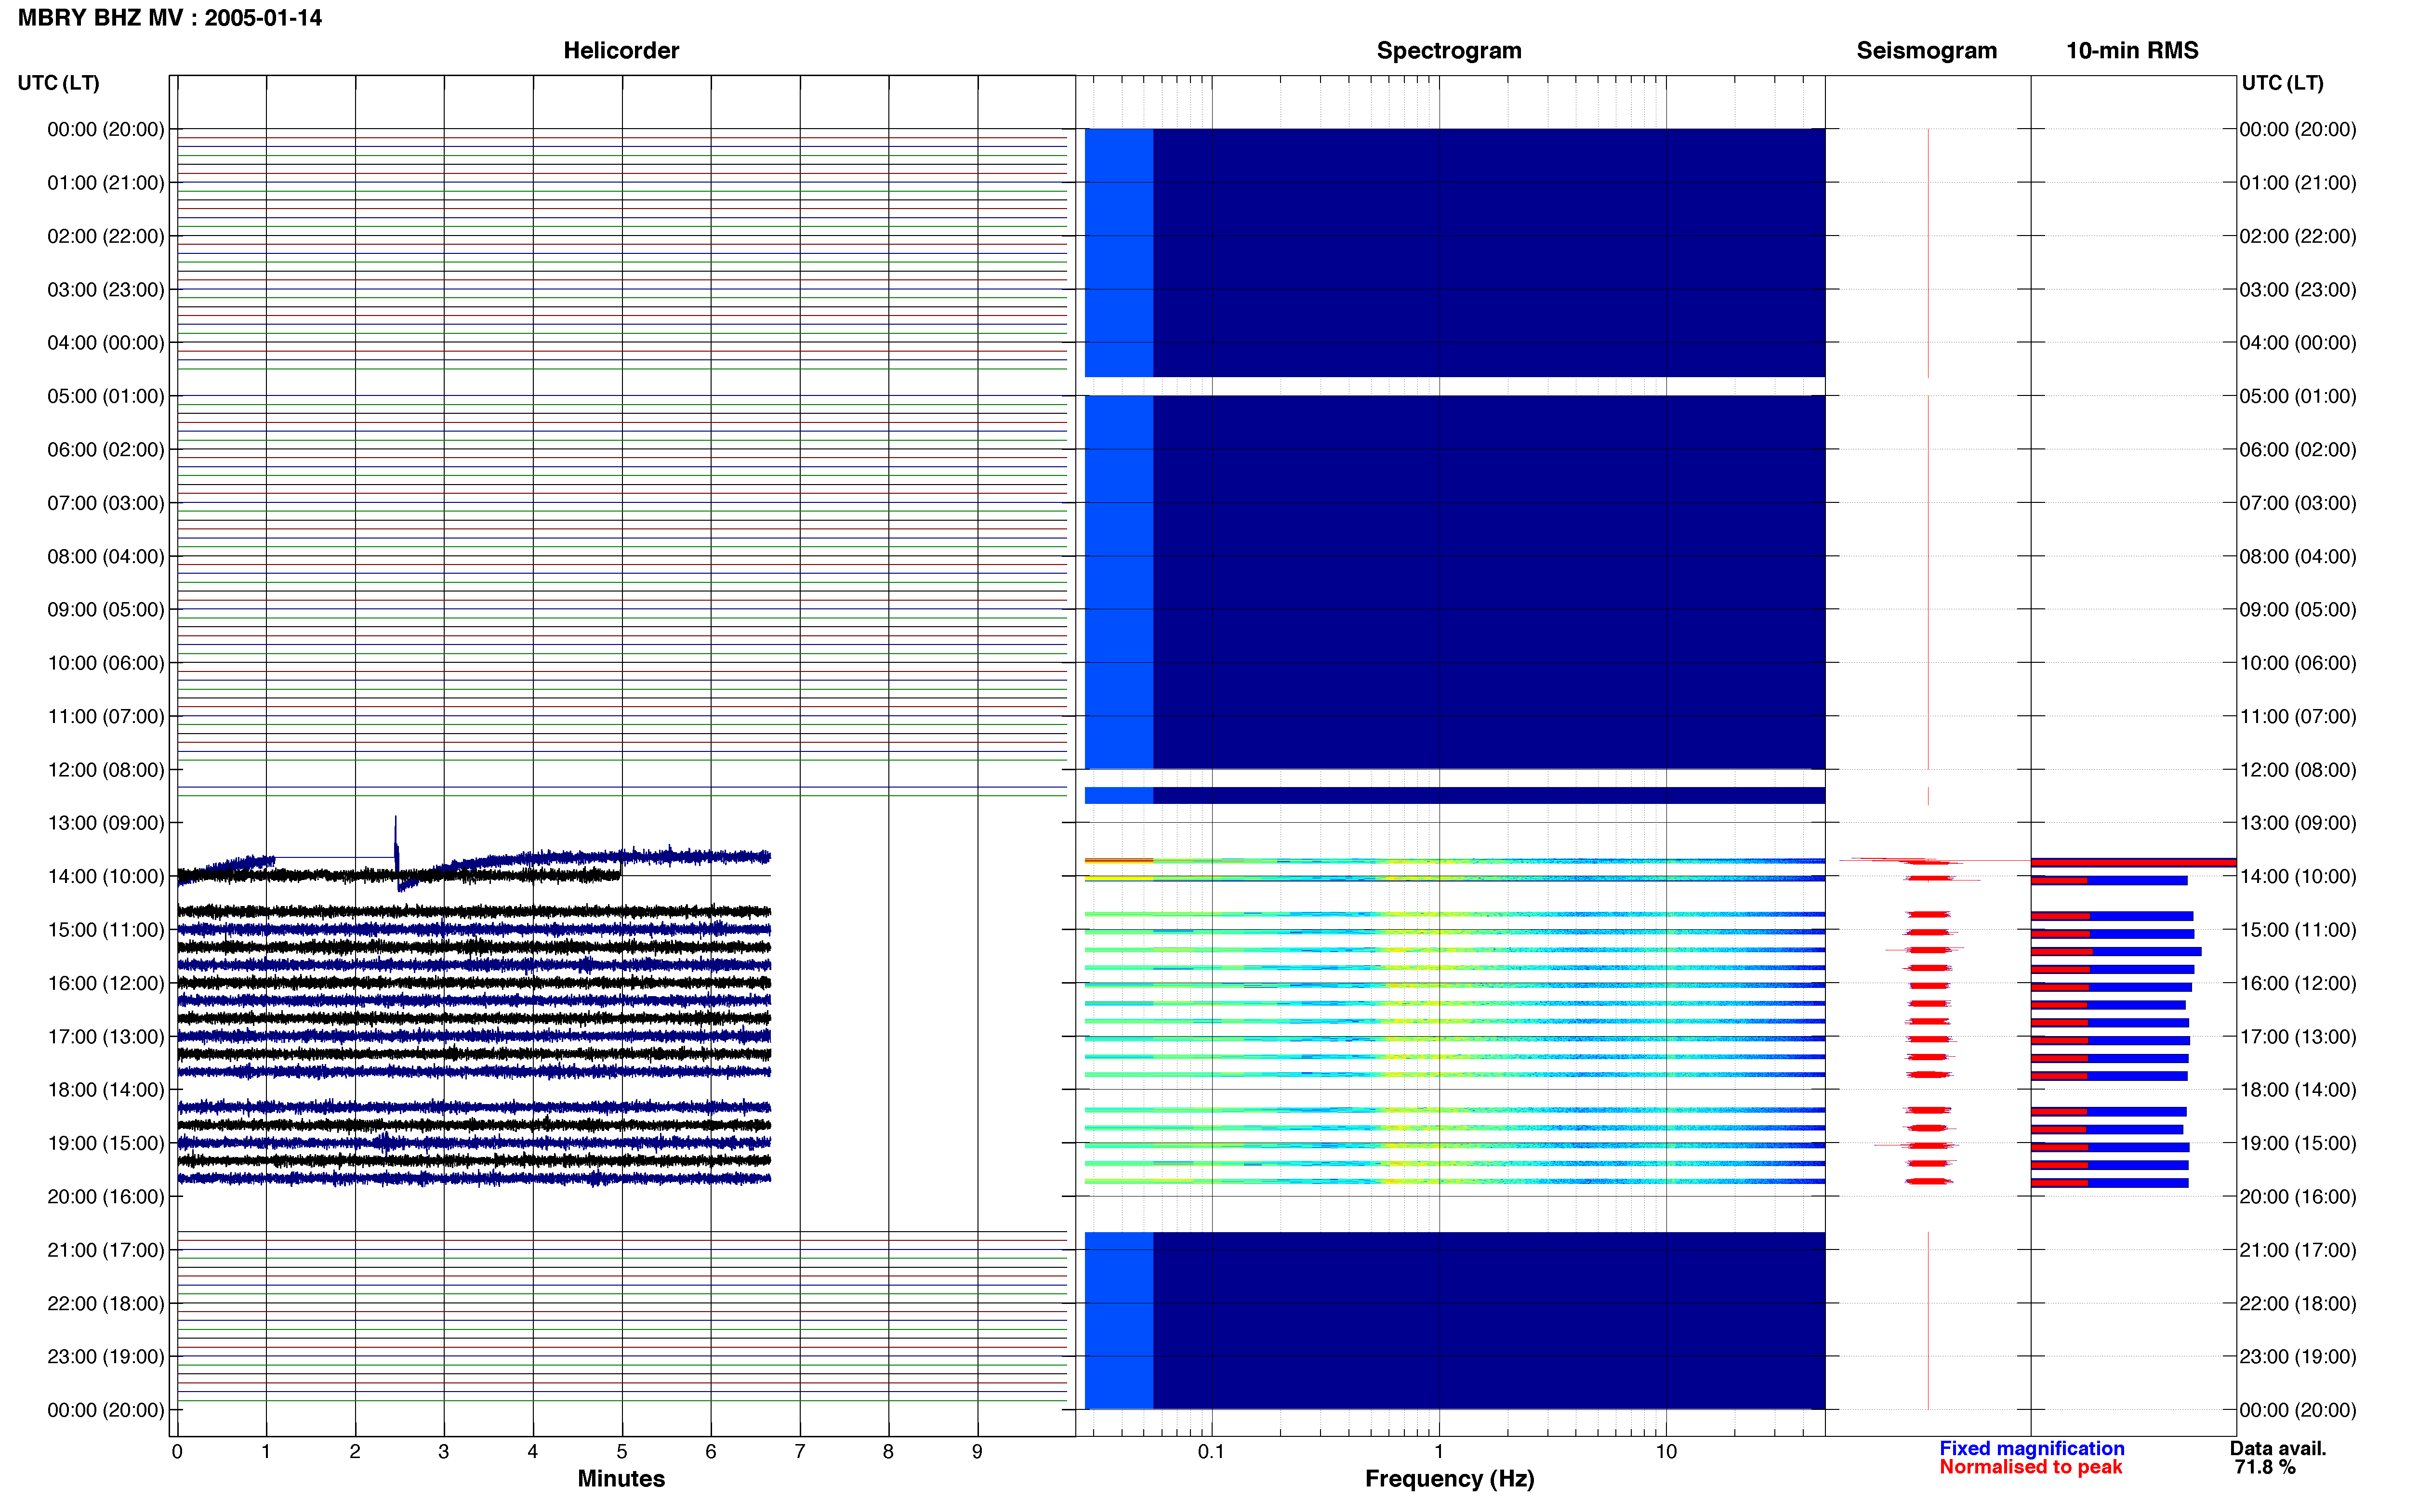Screen dimensions: 2418x1512
Task: Click the 'Normalised to peak' legend text
Action: pyautogui.click(x=2031, y=1468)
